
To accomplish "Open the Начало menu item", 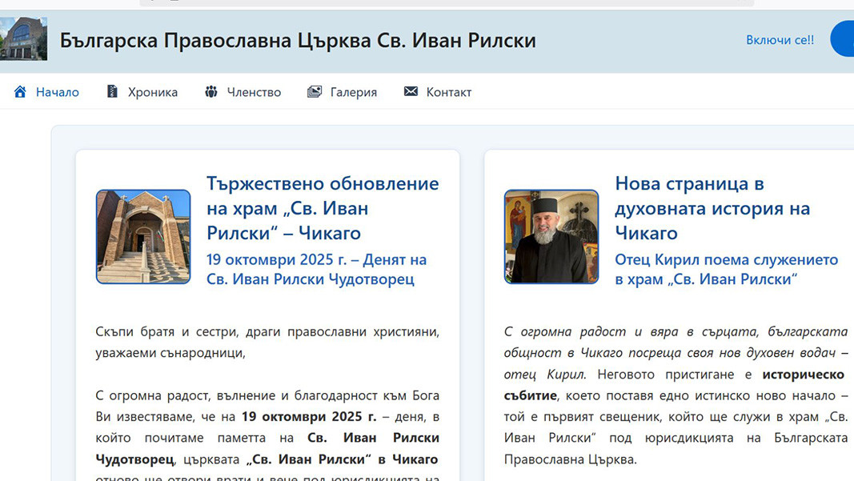I will click(x=57, y=92).
